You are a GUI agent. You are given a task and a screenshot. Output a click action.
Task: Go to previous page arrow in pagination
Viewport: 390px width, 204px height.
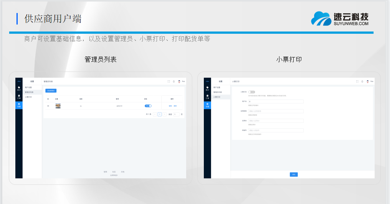[155, 114]
